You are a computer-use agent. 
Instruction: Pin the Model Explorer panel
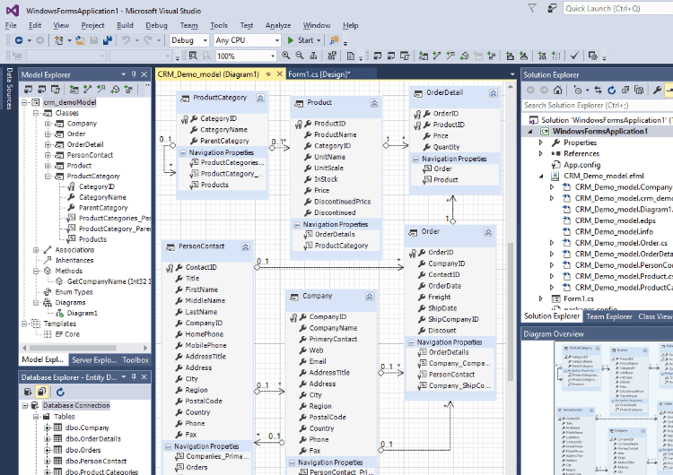click(x=133, y=75)
